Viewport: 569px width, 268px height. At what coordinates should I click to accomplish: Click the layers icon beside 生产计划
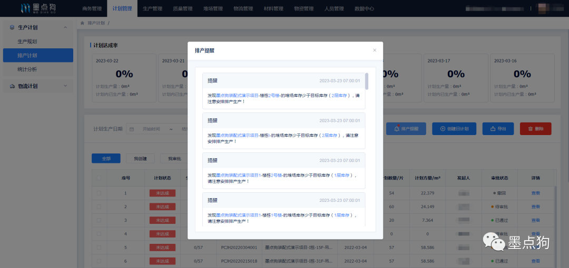12,27
